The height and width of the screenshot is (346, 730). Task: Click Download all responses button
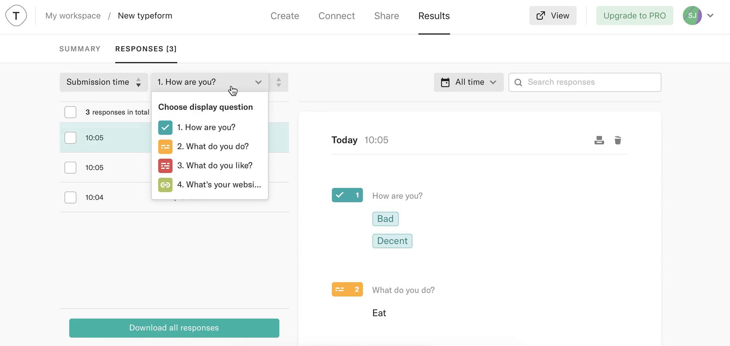pos(174,328)
